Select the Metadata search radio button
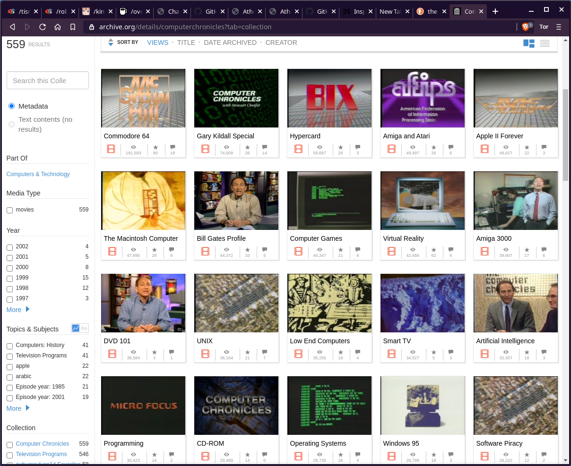 click(12, 106)
